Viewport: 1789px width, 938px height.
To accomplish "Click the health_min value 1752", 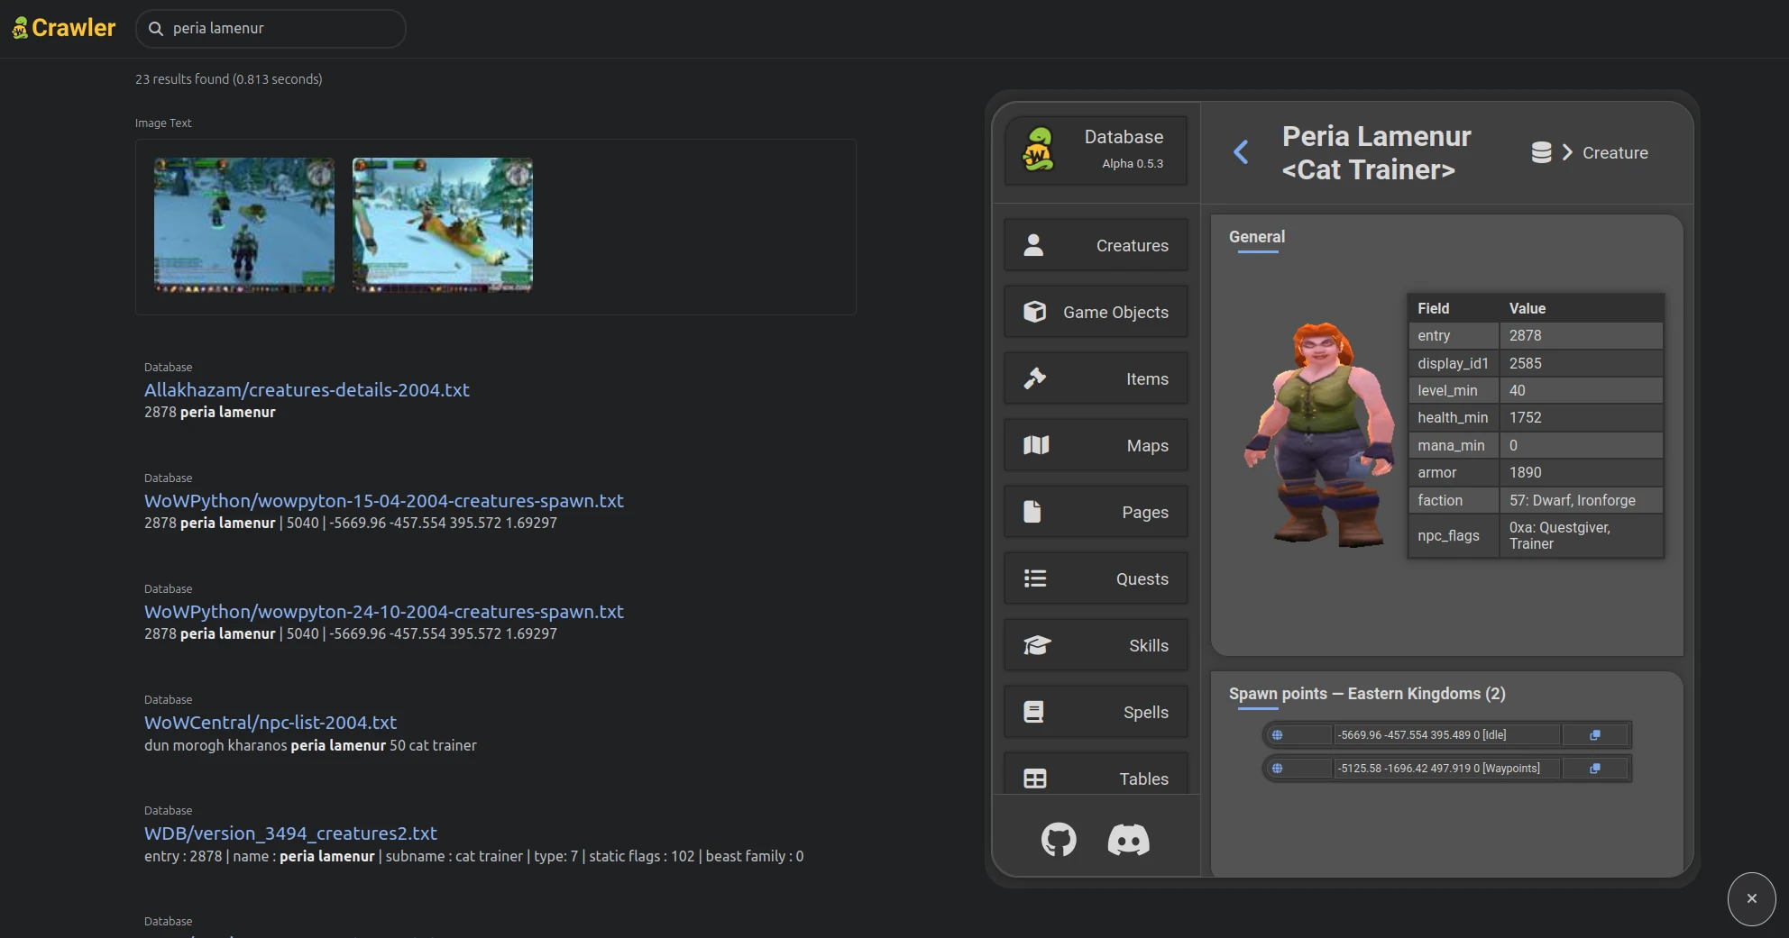I will point(1581,417).
